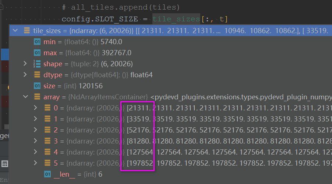Expand the shape tuple entry

tap(25, 64)
